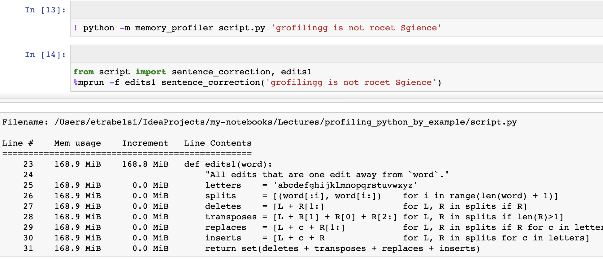
Task: Click the In [13] cell prompt
Action: coord(45,10)
